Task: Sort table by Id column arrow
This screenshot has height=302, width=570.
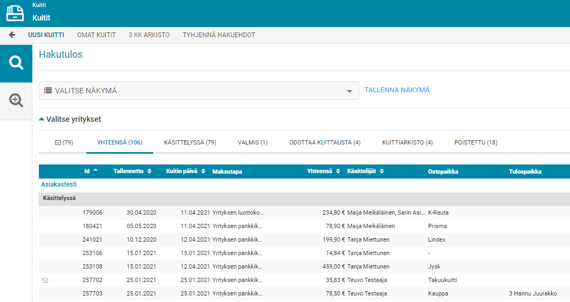Action: [x=95, y=171]
